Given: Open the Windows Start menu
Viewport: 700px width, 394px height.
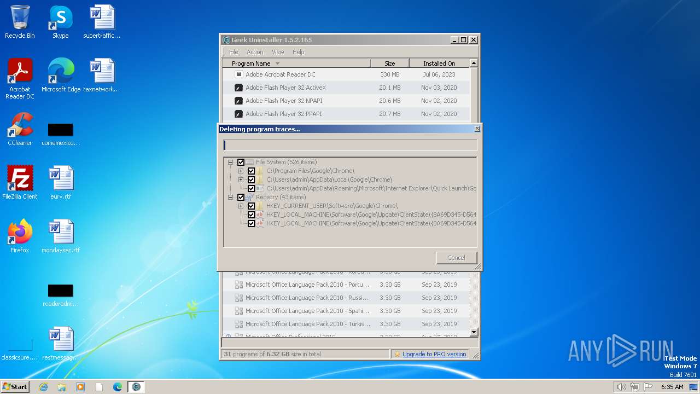Looking at the screenshot, I should pyautogui.click(x=15, y=387).
